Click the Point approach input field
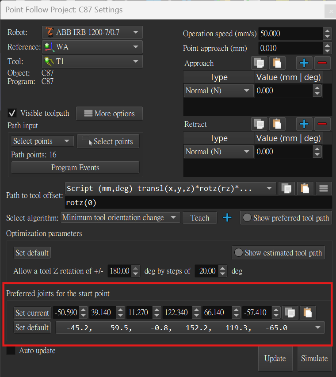 290,48
